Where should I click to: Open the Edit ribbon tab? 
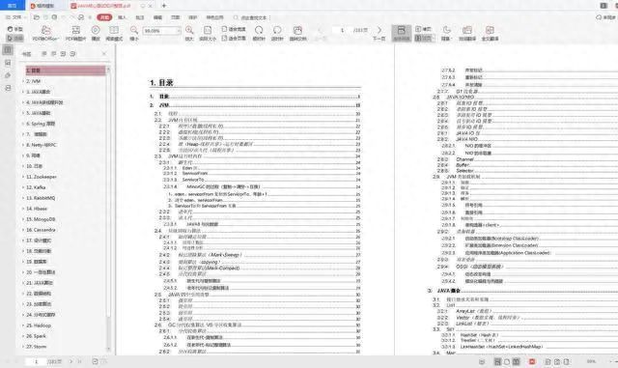tap(157, 17)
